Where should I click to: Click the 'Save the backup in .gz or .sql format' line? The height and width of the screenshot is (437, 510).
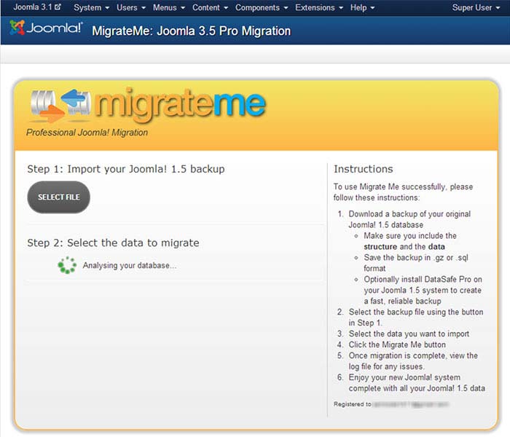(416, 263)
